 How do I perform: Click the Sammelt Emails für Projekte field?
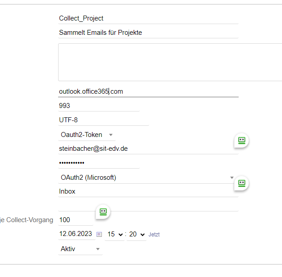tap(147, 33)
